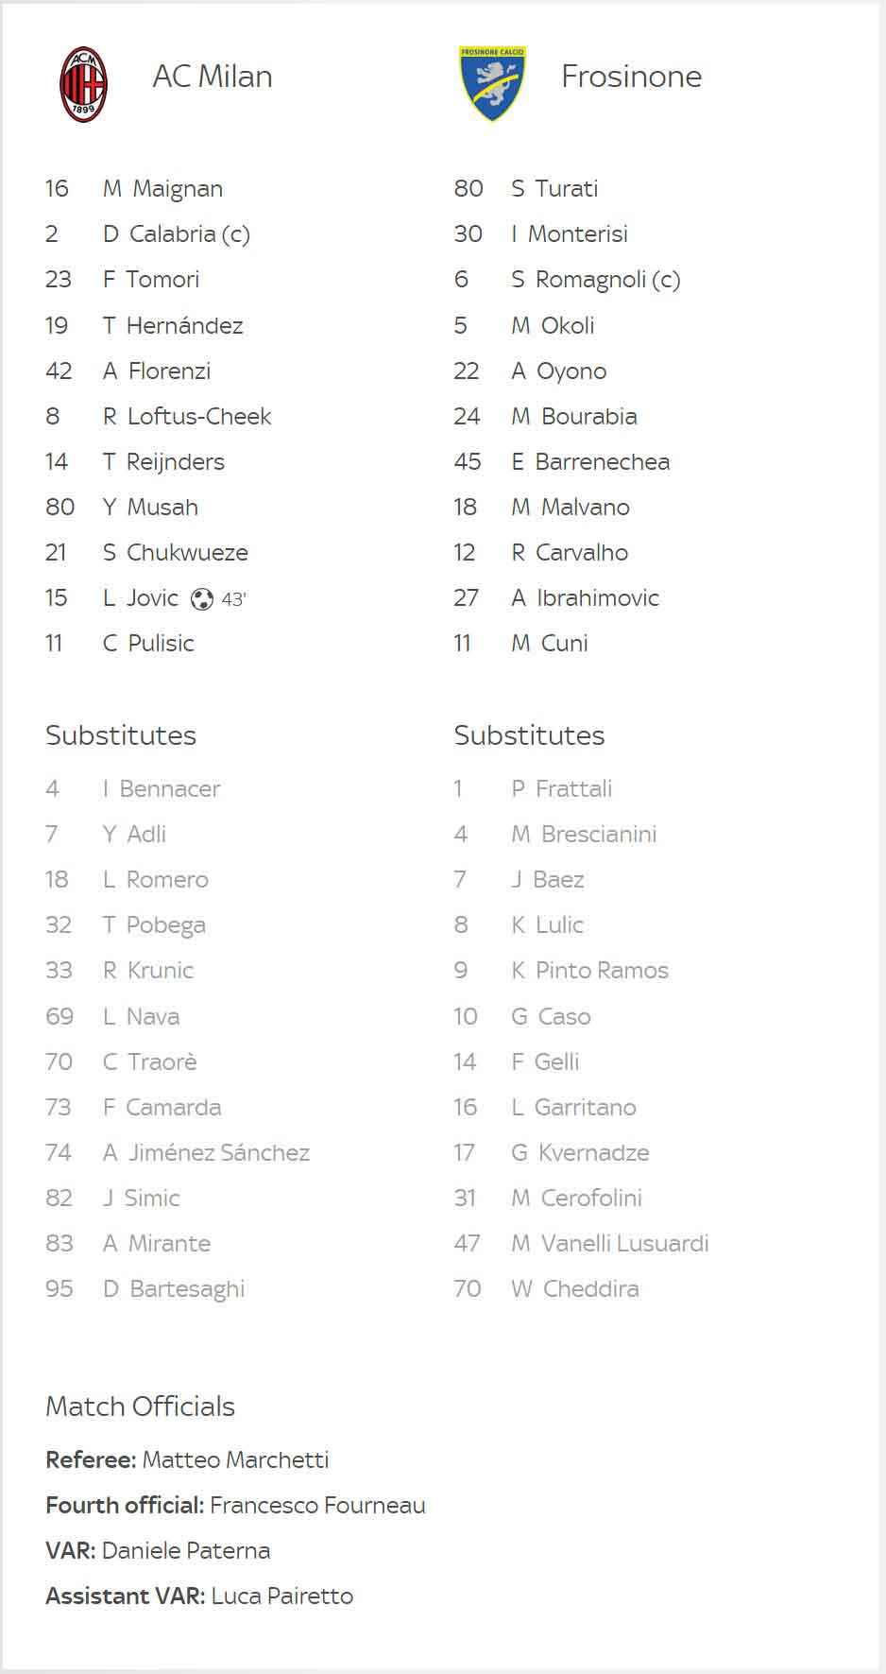Select captain D Calabria

[177, 234]
